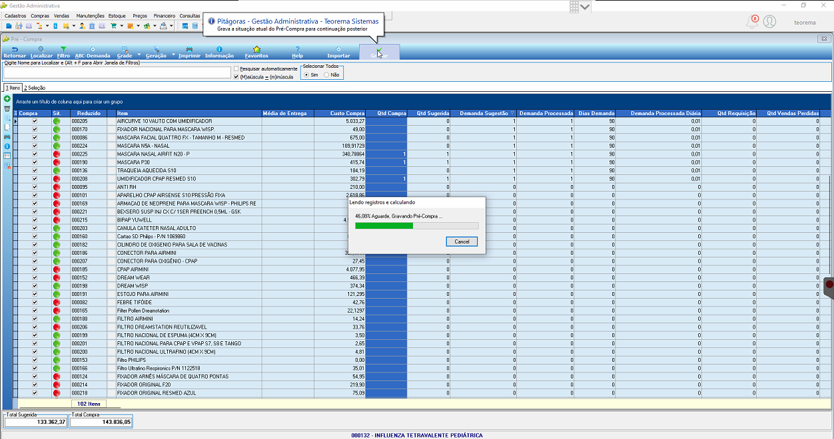The image size is (834, 439).
Task: Uncheck Compra for FEBRE TIFÓIDE row
Action: coord(35,302)
